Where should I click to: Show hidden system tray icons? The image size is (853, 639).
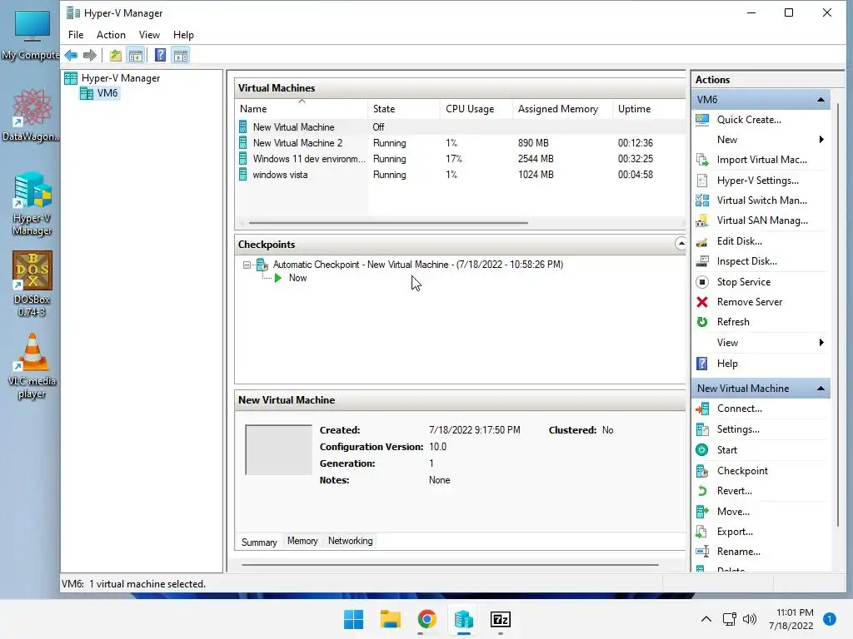coord(706,619)
